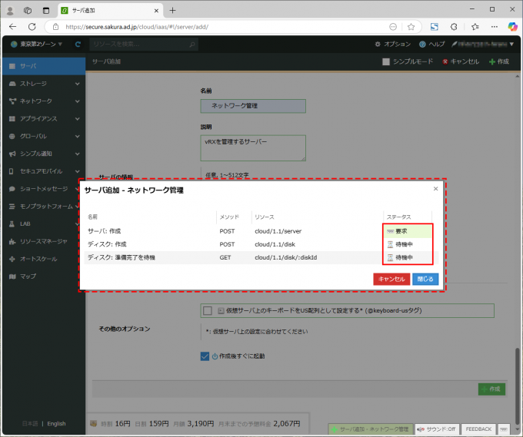Open the 東京第2ゾーン zone dropdown
523x437 pixels.
click(x=36, y=44)
